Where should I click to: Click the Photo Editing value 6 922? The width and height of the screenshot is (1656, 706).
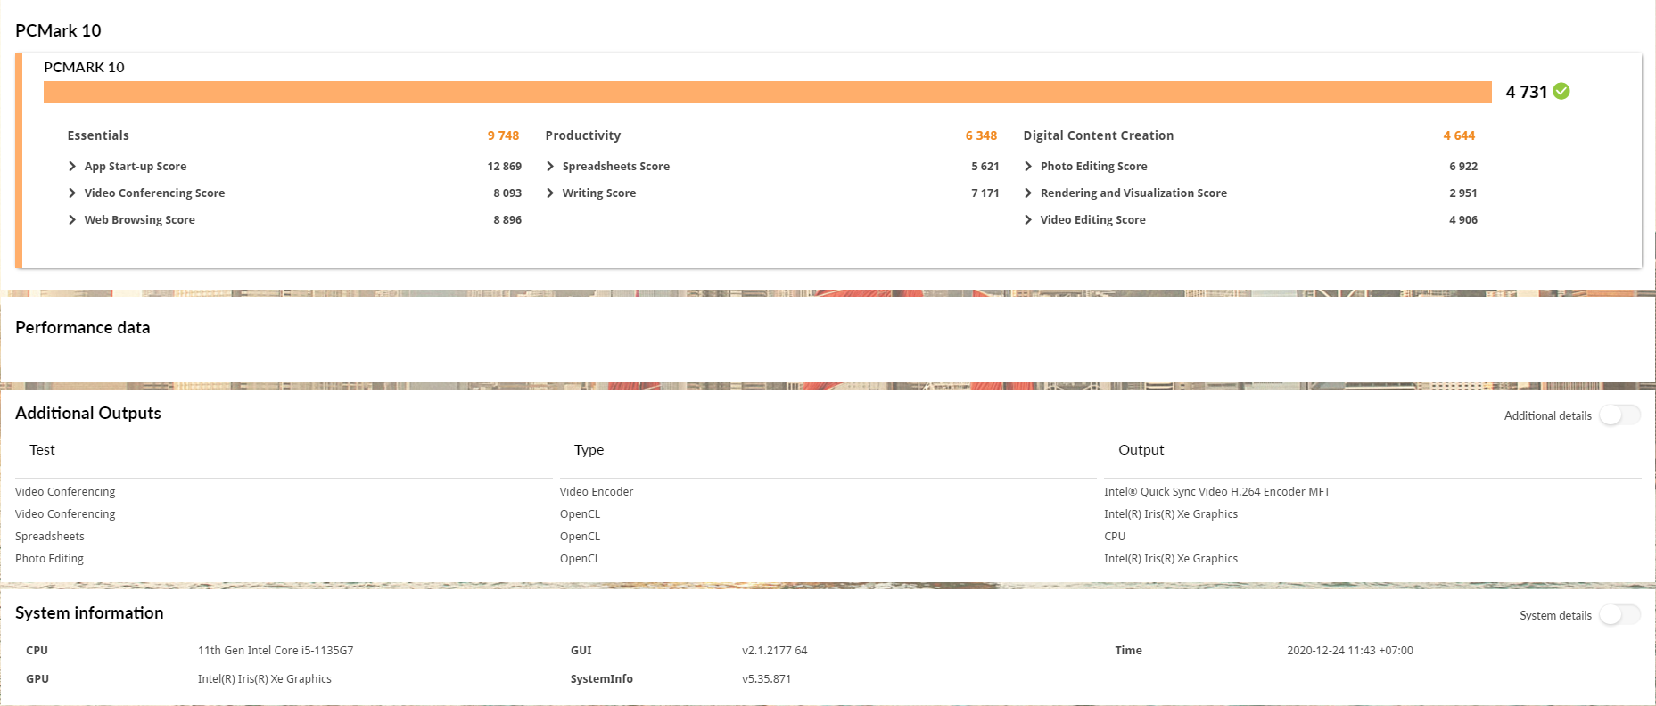pos(1463,167)
